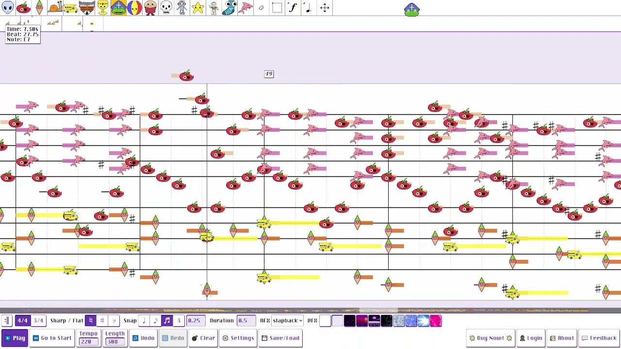Viewport: 621px width, 349px height.
Task: Open Settings
Action: tap(238, 338)
